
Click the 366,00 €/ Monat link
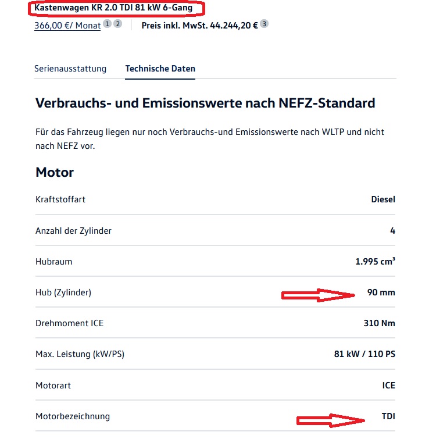click(67, 26)
